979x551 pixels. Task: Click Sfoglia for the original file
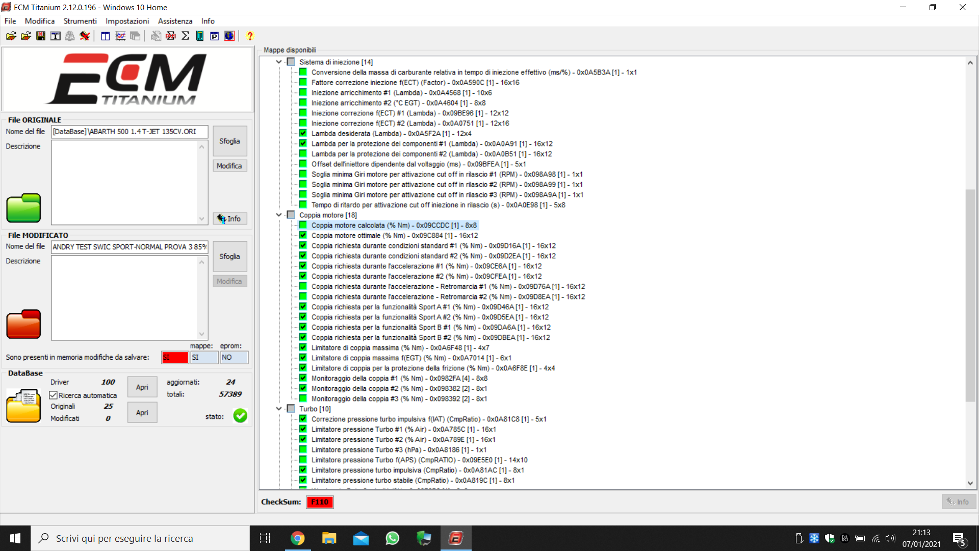[x=229, y=141]
